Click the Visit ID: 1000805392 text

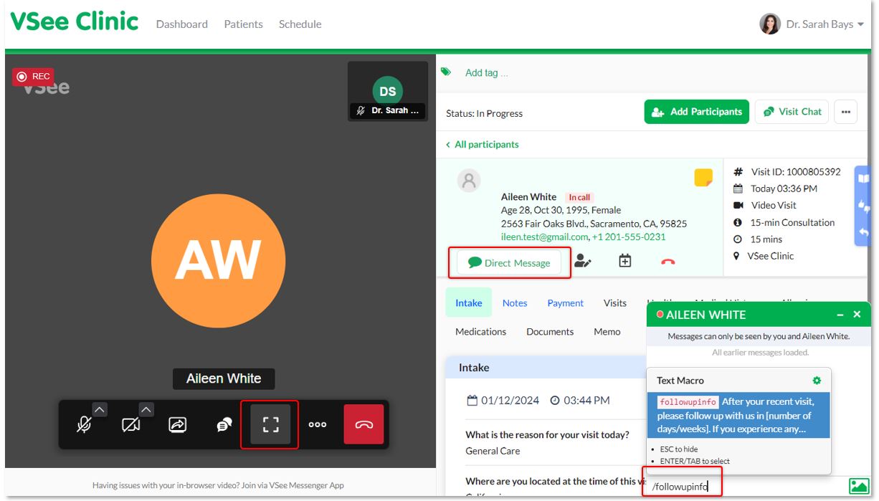point(796,172)
